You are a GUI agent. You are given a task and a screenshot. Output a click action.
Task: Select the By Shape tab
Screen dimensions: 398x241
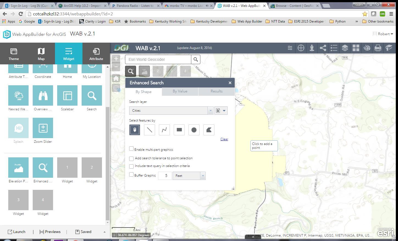(143, 92)
